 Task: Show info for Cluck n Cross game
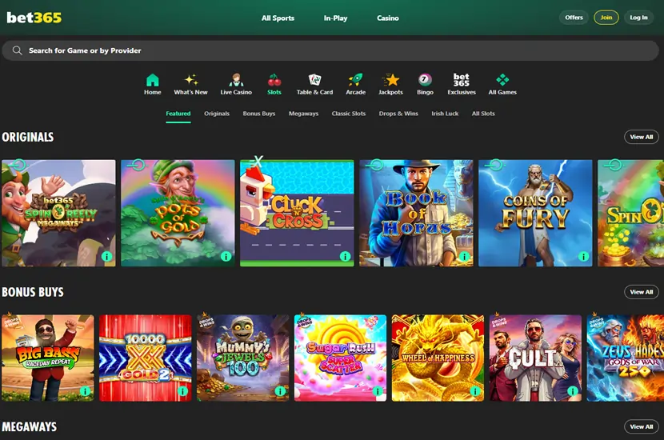345,257
